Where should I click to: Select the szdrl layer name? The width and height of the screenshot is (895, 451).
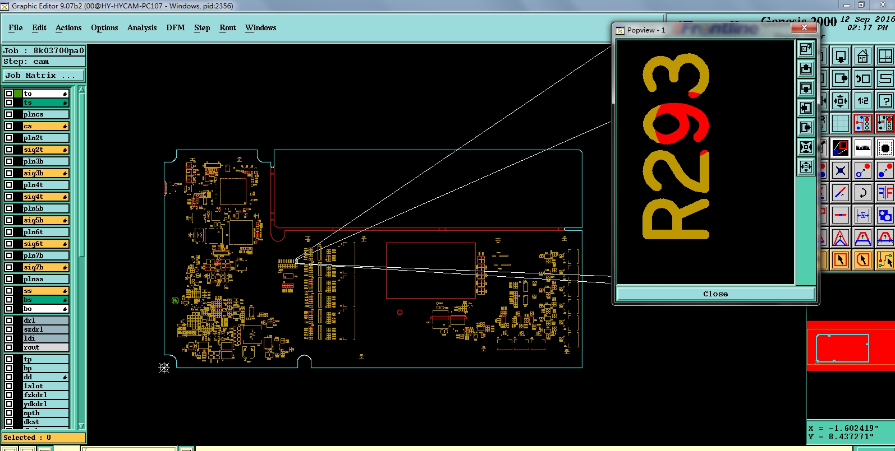tap(45, 329)
